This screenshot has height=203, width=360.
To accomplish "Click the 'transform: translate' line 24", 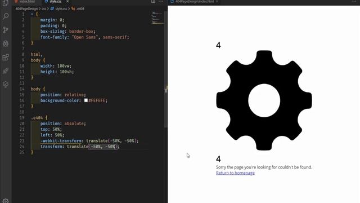I will click(x=80, y=147).
